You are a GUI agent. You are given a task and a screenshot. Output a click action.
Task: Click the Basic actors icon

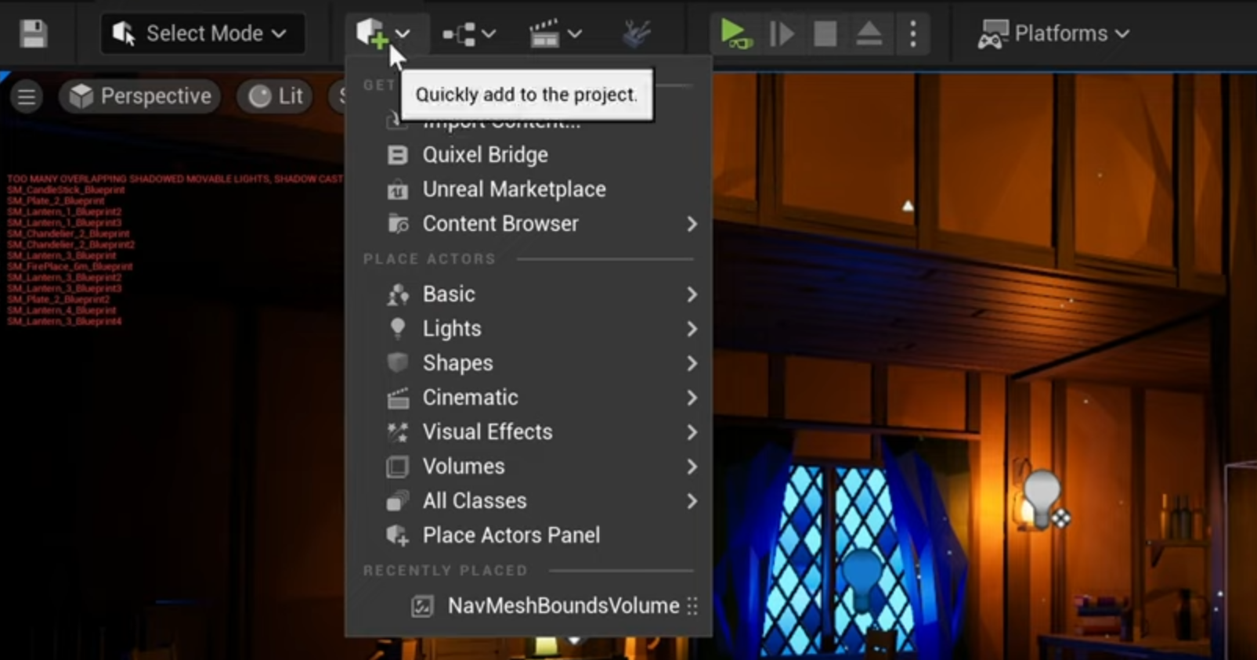click(398, 294)
